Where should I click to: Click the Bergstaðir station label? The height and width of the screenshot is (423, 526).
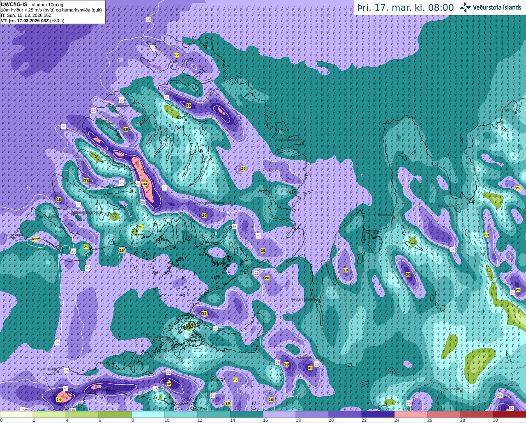(x=447, y=206)
